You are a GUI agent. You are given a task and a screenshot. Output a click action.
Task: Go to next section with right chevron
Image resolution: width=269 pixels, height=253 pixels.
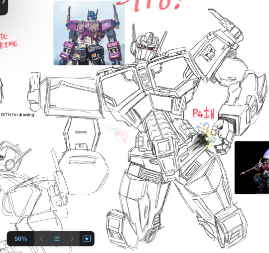(72, 239)
